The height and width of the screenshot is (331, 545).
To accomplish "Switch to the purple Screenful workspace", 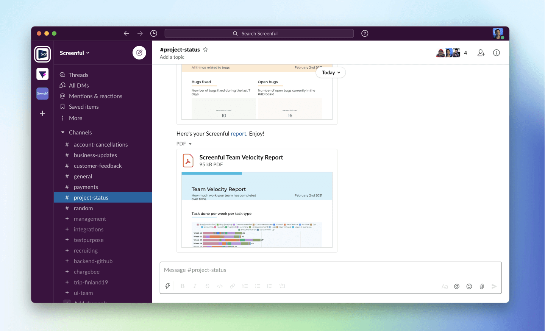I will coord(42,94).
